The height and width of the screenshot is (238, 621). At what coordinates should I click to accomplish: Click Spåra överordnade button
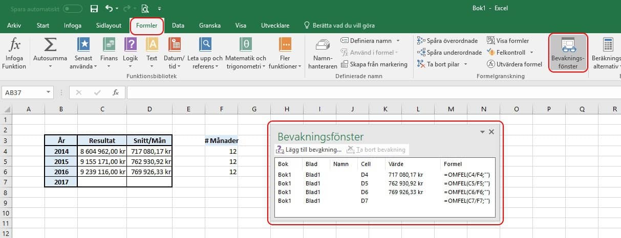[447, 41]
